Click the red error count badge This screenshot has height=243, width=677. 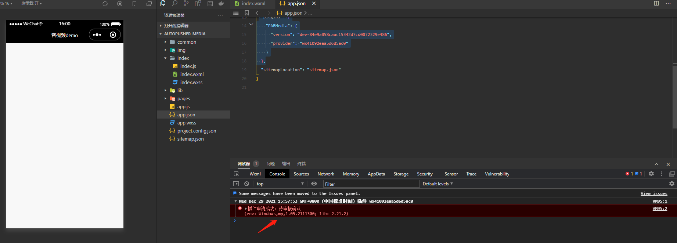click(x=629, y=174)
